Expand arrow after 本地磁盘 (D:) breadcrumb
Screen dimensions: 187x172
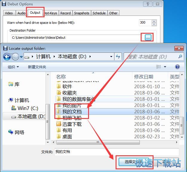click(90, 57)
